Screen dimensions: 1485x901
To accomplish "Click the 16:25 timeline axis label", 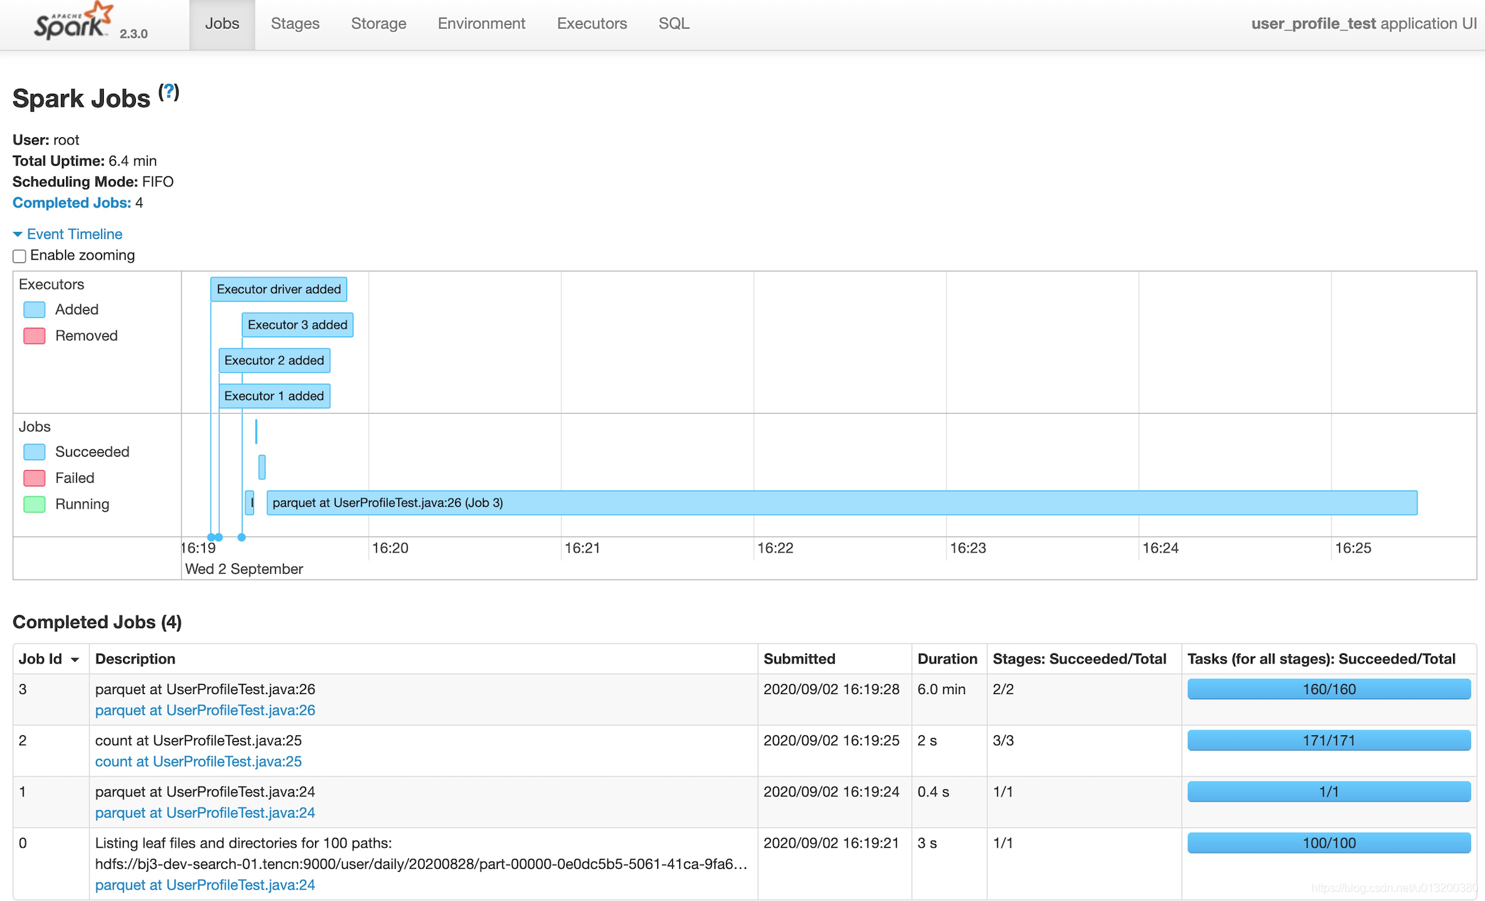I will coord(1353,548).
